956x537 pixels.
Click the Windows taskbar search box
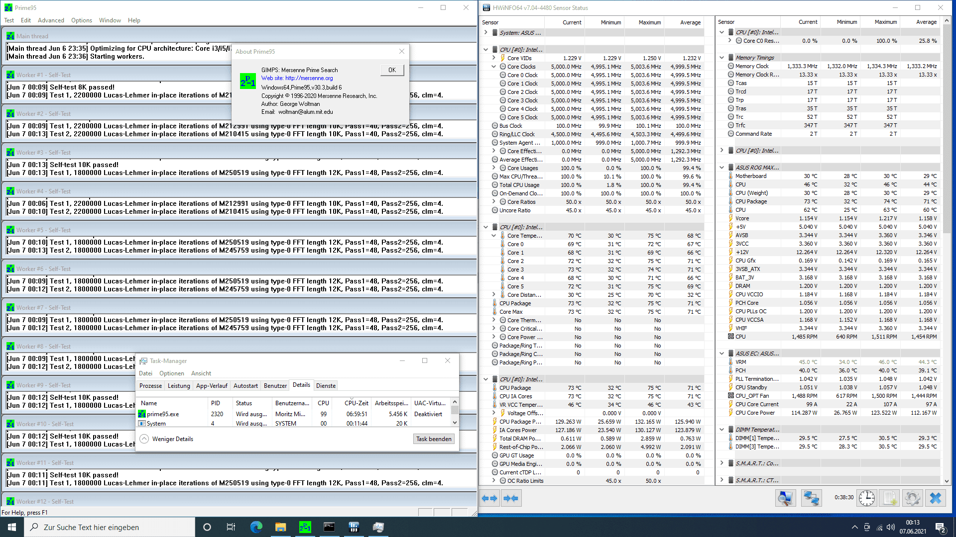[110, 527]
